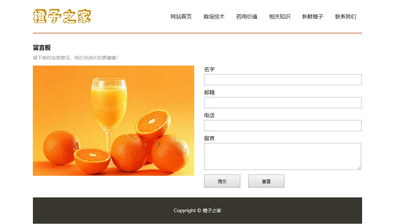Visit the 新鲜橙子 page
The width and height of the screenshot is (395, 224).
pos(313,17)
